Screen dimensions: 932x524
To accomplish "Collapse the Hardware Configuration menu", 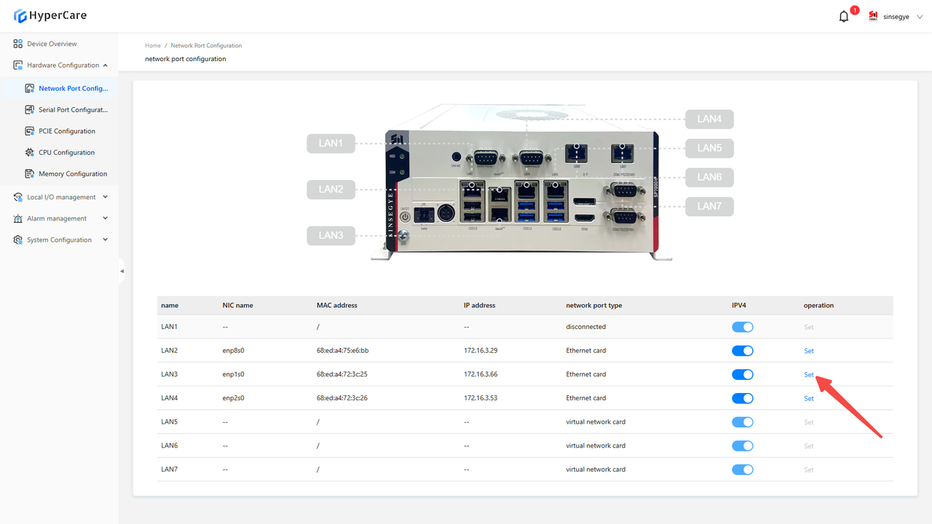I will [x=105, y=65].
